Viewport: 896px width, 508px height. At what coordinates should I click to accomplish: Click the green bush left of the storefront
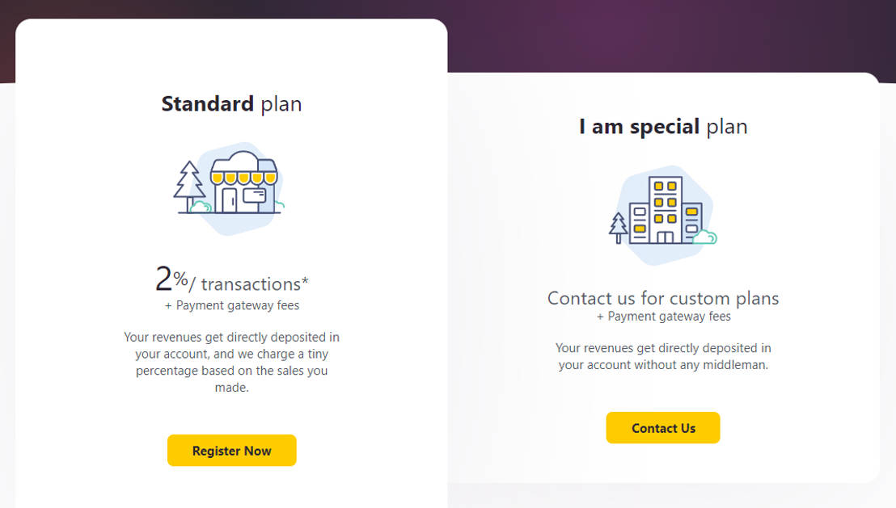(200, 207)
